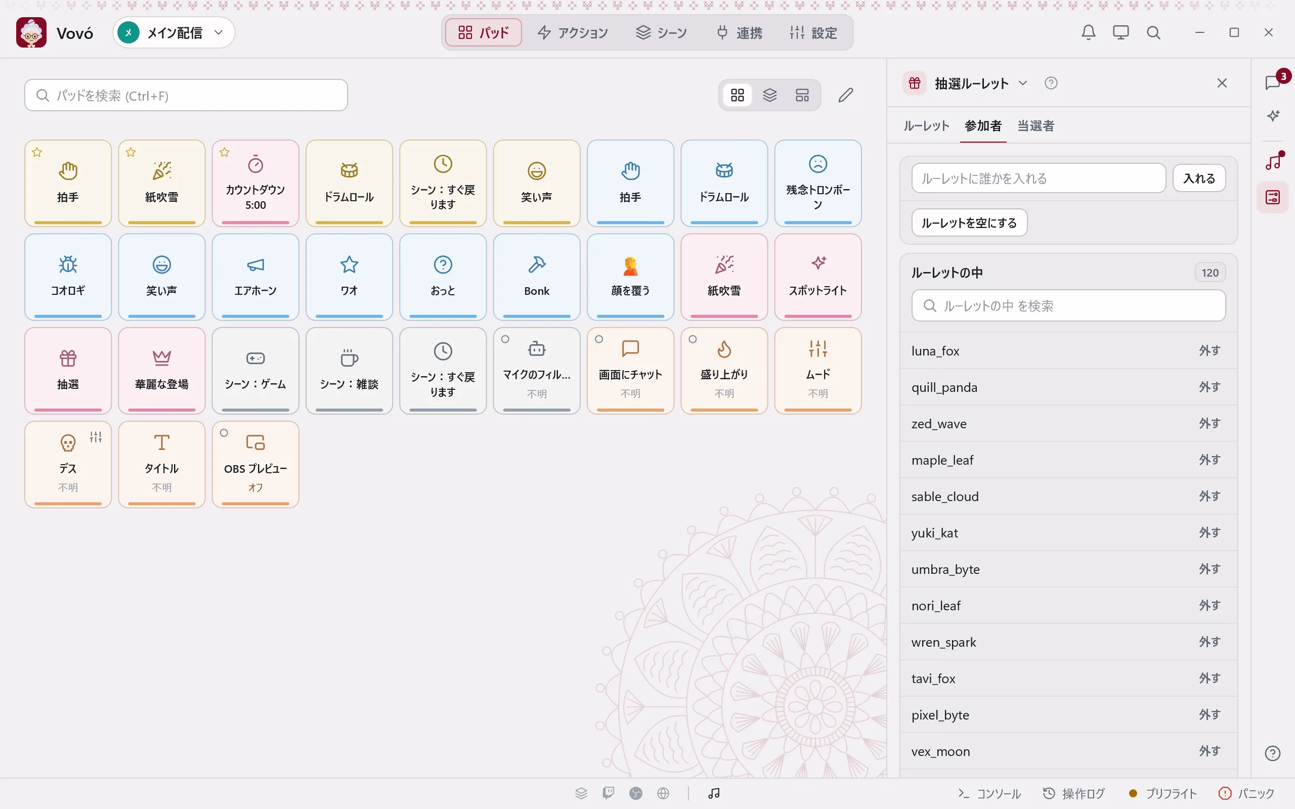Click the pencil edit pads icon
The width and height of the screenshot is (1295, 809).
pyautogui.click(x=845, y=95)
